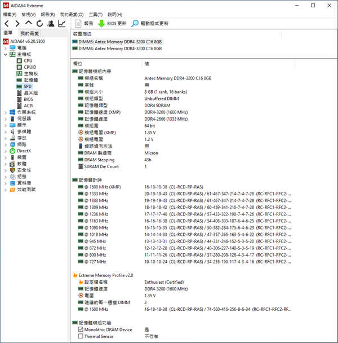Click the Unbuffered DIMM value
This screenshot has height=343, width=338.
tap(162, 98)
